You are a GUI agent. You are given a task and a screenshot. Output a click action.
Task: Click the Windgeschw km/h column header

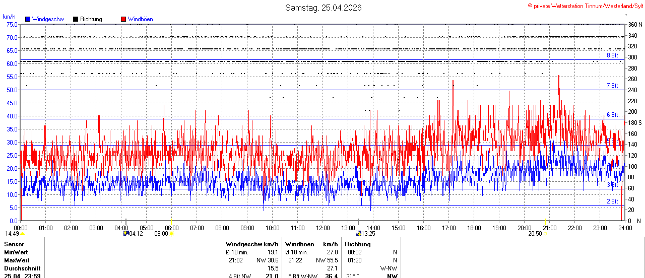click(x=252, y=244)
